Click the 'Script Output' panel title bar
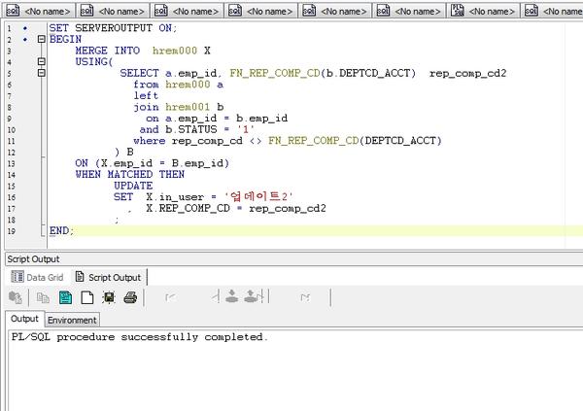This screenshot has height=411, width=583. [x=293, y=259]
